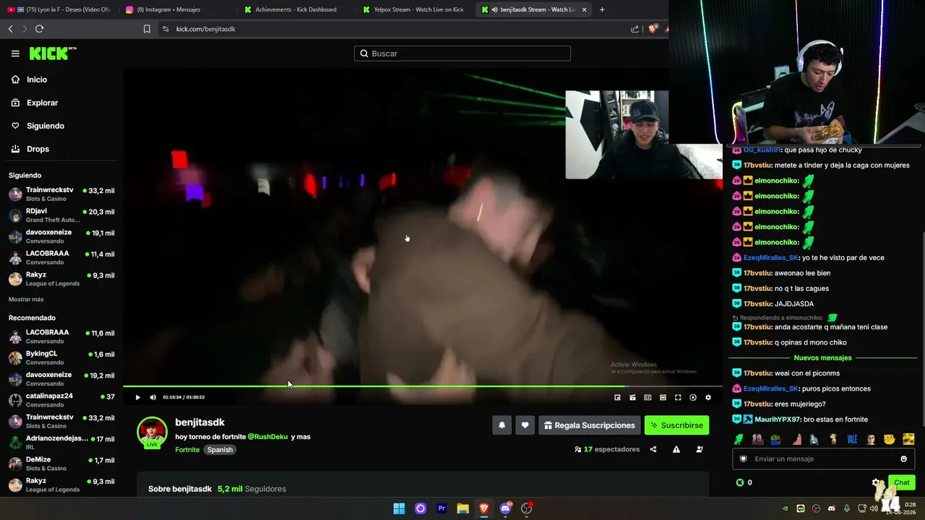Seek on the green video progress bar

point(423,386)
